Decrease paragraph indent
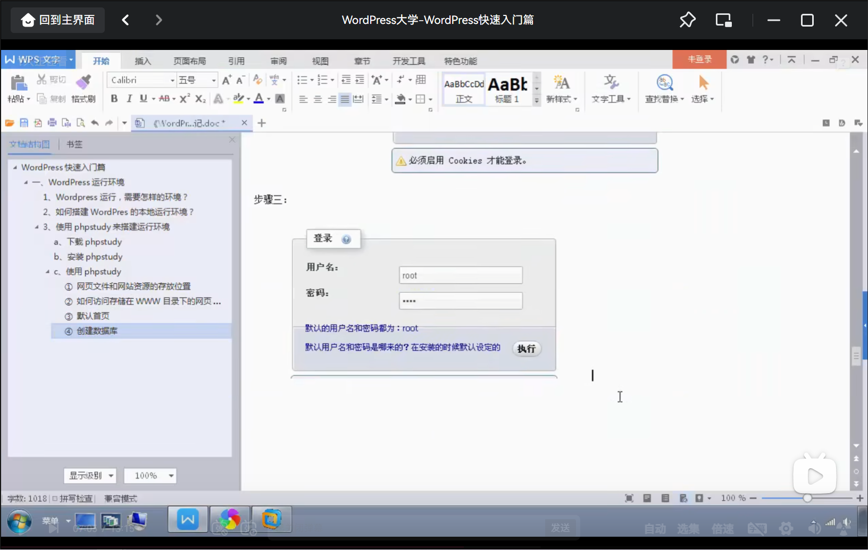Screen dimensions: 868x550 (346, 80)
